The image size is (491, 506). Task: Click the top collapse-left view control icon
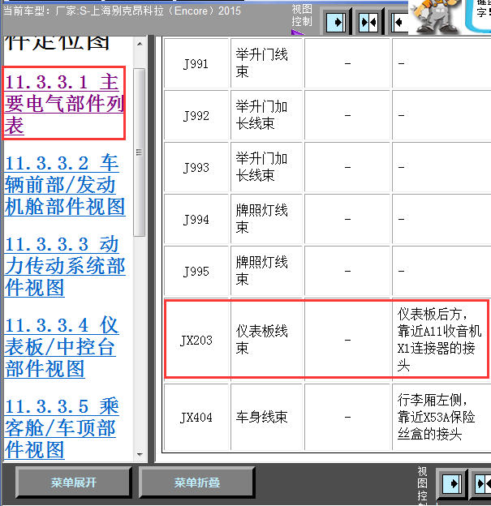(399, 22)
